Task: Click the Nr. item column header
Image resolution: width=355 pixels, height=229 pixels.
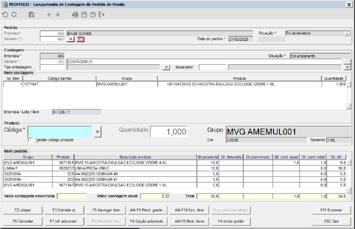Action: click(13, 78)
